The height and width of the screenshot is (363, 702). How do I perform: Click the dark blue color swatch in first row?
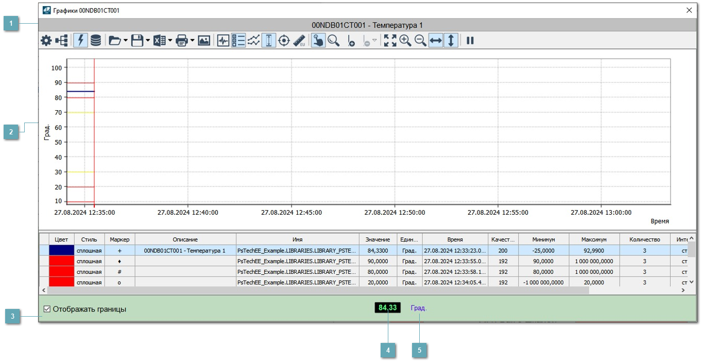61,251
